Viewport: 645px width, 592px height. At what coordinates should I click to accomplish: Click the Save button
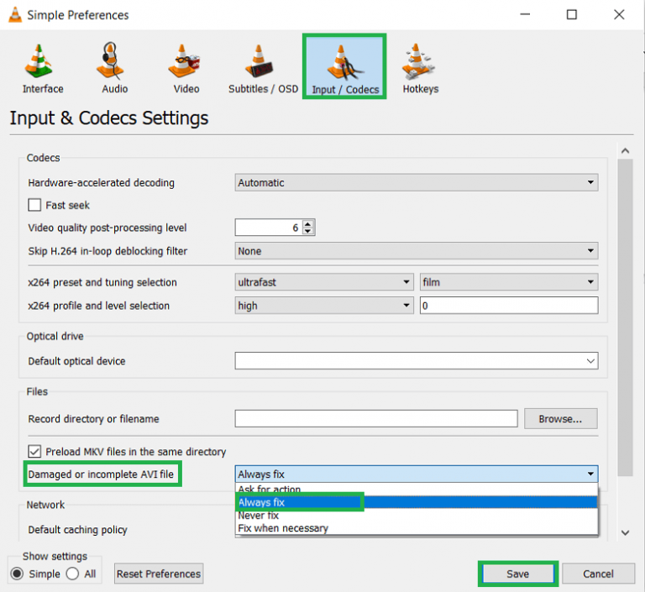click(518, 574)
